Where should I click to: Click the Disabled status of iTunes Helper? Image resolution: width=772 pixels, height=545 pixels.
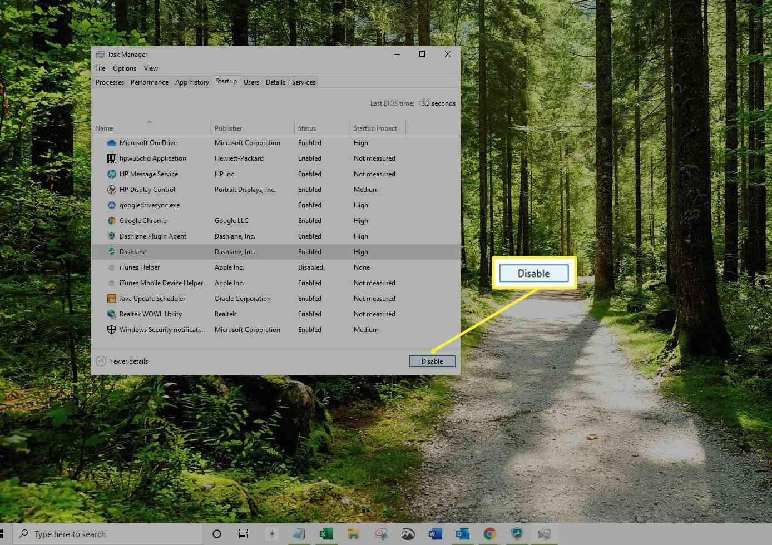click(x=310, y=267)
